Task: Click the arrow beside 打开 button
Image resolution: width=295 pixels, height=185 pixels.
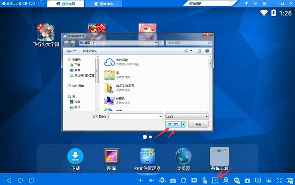Action: tap(183, 124)
